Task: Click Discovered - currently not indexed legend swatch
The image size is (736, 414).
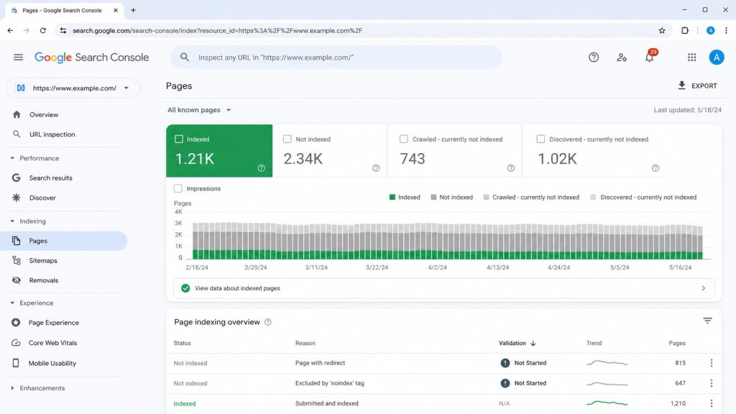Action: pos(593,197)
